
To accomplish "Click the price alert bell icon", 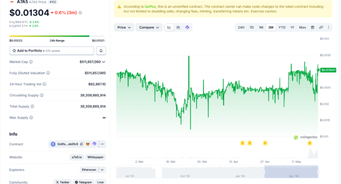I will 101,51.
